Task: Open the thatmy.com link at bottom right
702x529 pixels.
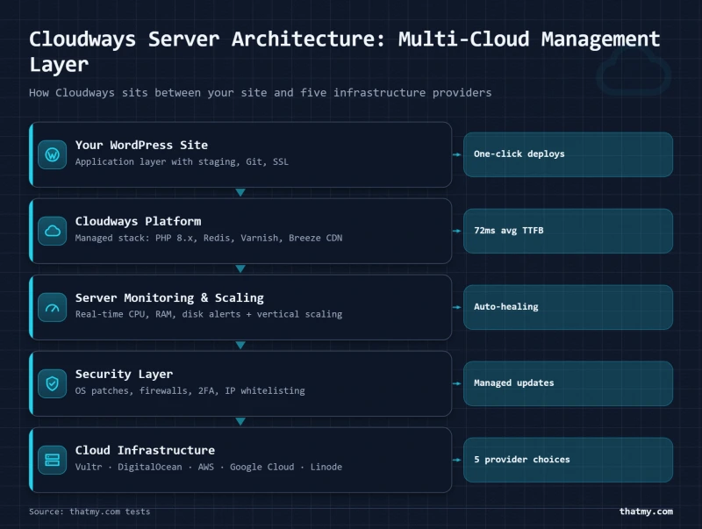Action: pyautogui.click(x=646, y=511)
